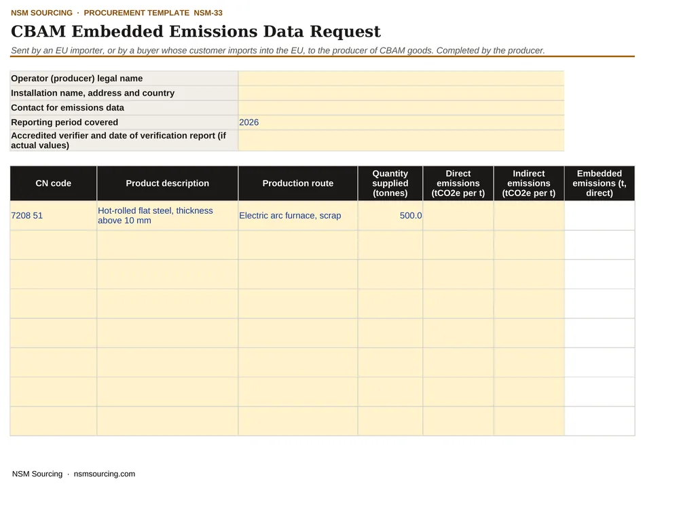The width and height of the screenshot is (679, 509).
Task: Click indirect emissions cell in 7208 51 row
Action: tap(529, 216)
